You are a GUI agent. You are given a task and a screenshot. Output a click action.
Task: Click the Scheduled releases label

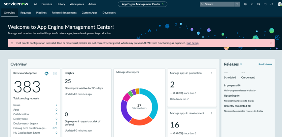[230, 78]
